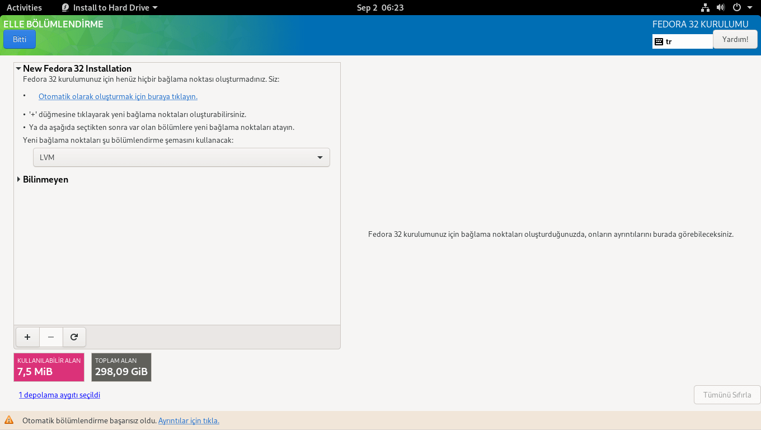Click the Bitti button
Viewport: 761px width, 430px height.
pos(20,39)
